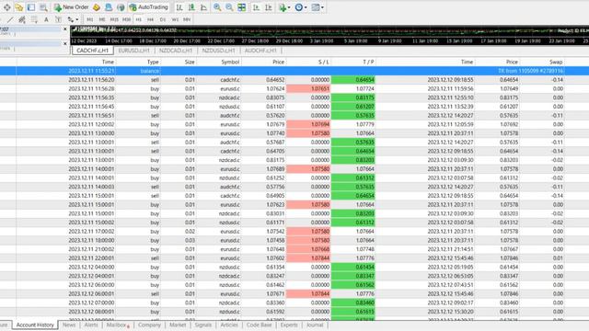Open the Experts terminal tab
Viewport: 589px width, 331px height.
tap(289, 325)
